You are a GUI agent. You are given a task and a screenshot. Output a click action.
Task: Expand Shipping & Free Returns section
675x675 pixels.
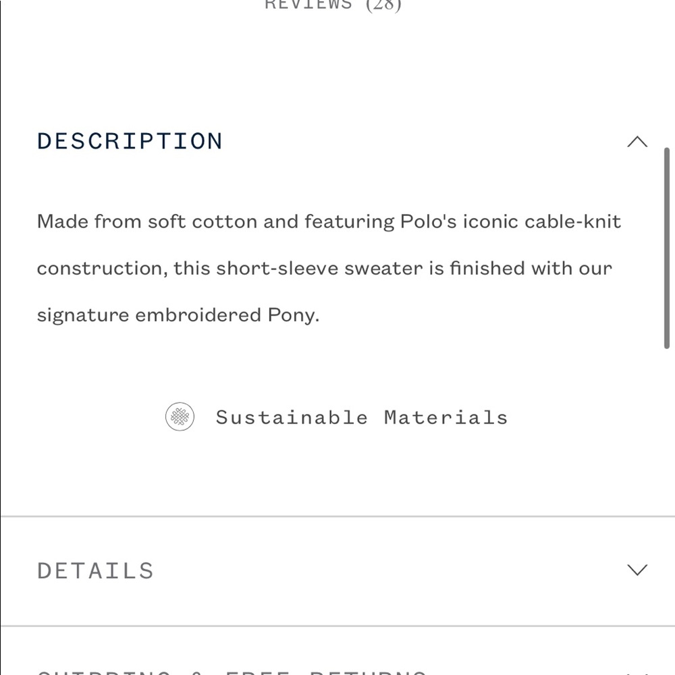[232, 672]
